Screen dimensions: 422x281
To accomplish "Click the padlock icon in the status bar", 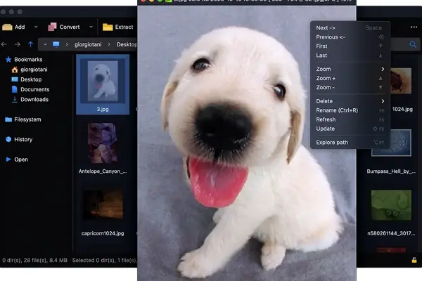I will pos(414,261).
